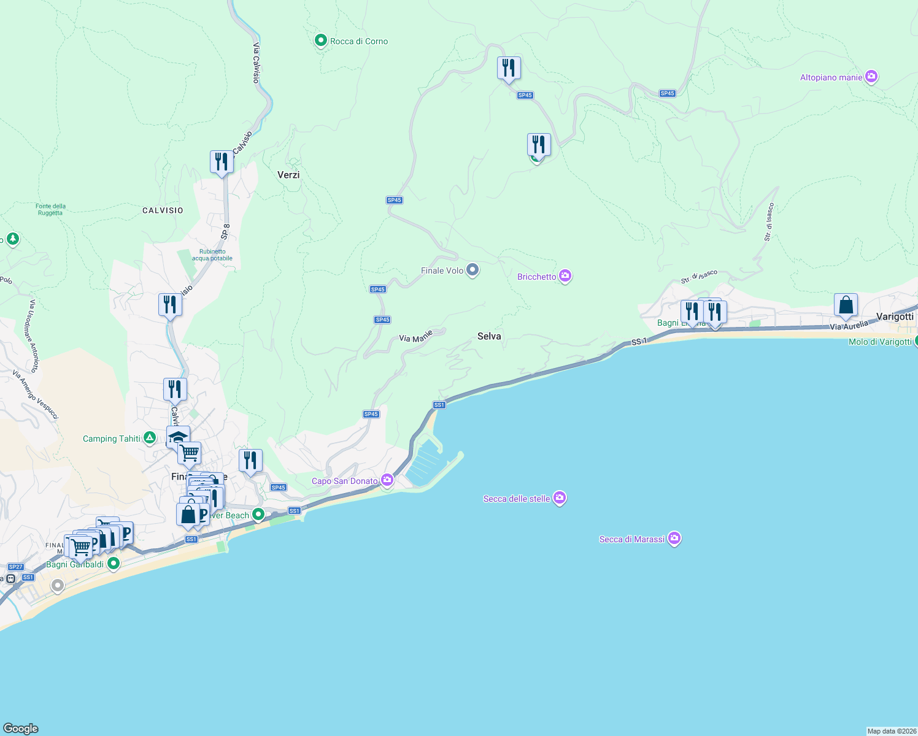Click the Bricchetto camera marker
Image resolution: width=918 pixels, height=736 pixels.
point(565,276)
